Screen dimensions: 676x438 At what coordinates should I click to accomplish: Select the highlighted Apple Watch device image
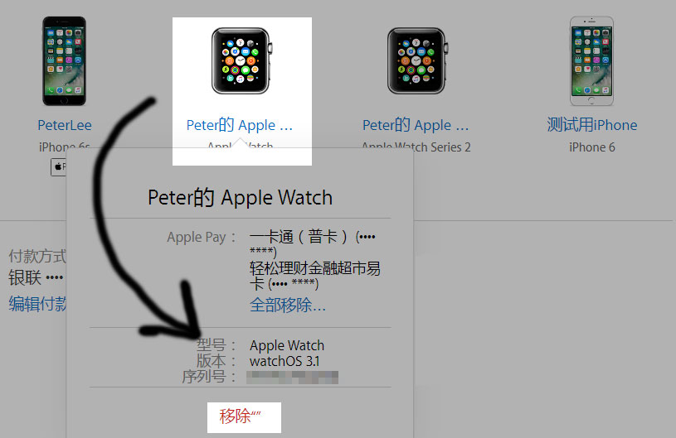[x=242, y=60]
